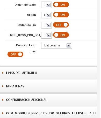Toggle the Orden de texto ON switch
The image size is (101, 118).
point(61,5)
